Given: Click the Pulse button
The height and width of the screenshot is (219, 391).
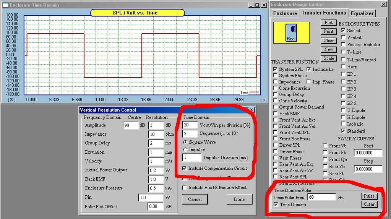Looking at the screenshot, I should 369,196.
